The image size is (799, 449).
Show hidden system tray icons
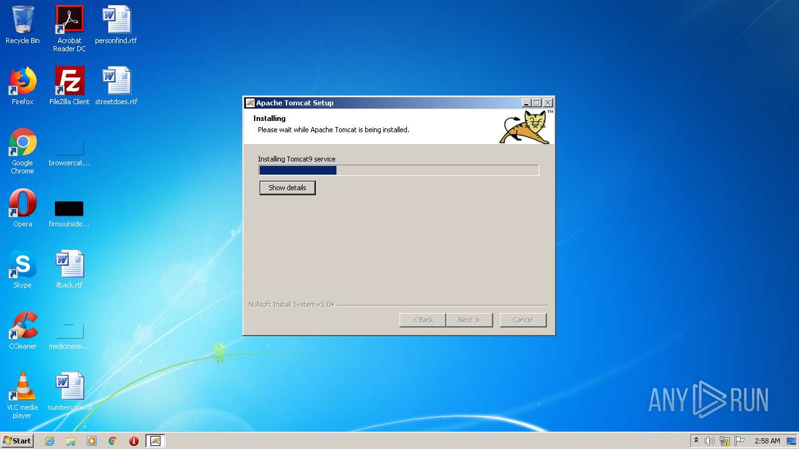click(696, 441)
